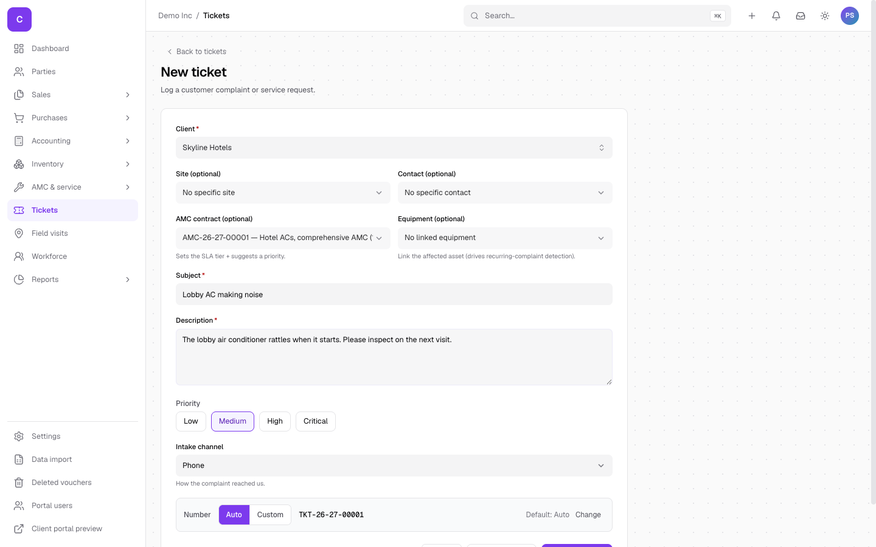Click Change next to Default: Auto
Image resolution: width=876 pixels, height=547 pixels.
pos(588,515)
